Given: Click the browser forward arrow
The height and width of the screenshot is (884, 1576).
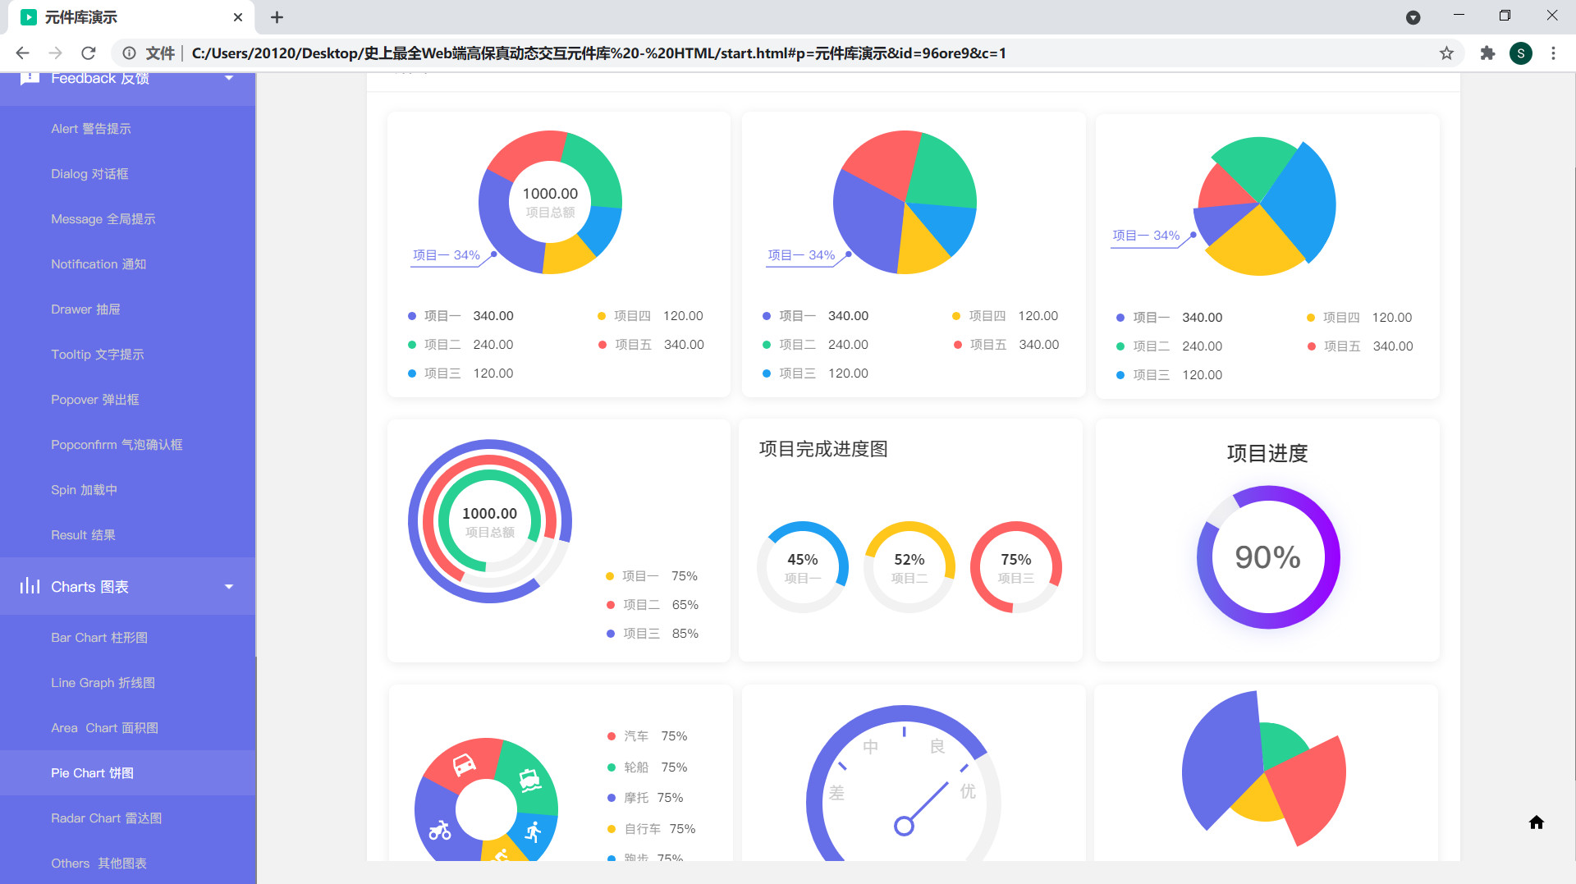Looking at the screenshot, I should tap(55, 53).
